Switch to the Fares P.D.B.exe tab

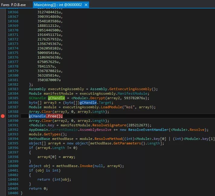(13, 5)
